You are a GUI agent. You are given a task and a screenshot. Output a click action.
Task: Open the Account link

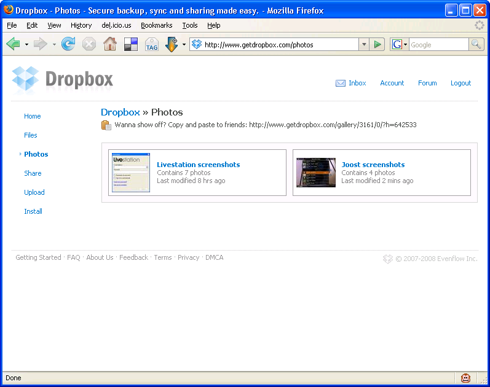pyautogui.click(x=392, y=83)
